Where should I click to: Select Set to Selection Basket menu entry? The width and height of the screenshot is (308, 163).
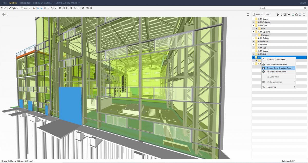[278, 72]
